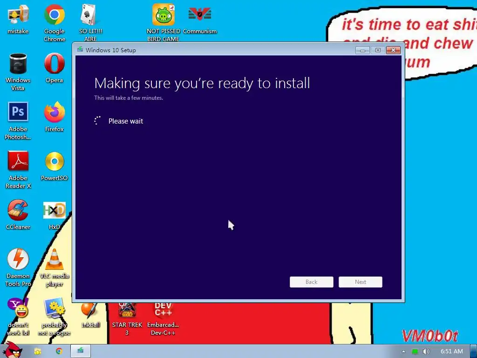Select the Adobe Reader X icon
Screen dimensions: 477x358
(x=18, y=170)
